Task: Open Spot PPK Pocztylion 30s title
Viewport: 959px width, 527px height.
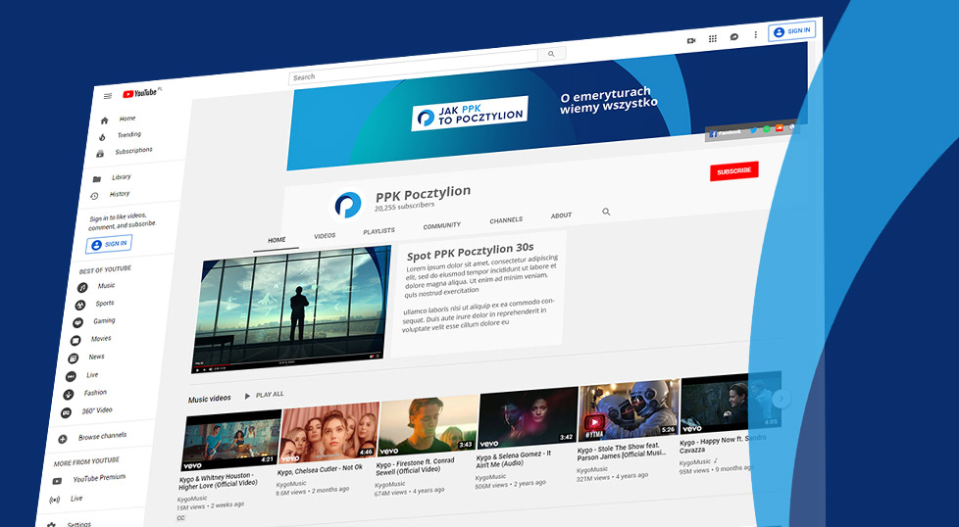Action: tap(471, 251)
